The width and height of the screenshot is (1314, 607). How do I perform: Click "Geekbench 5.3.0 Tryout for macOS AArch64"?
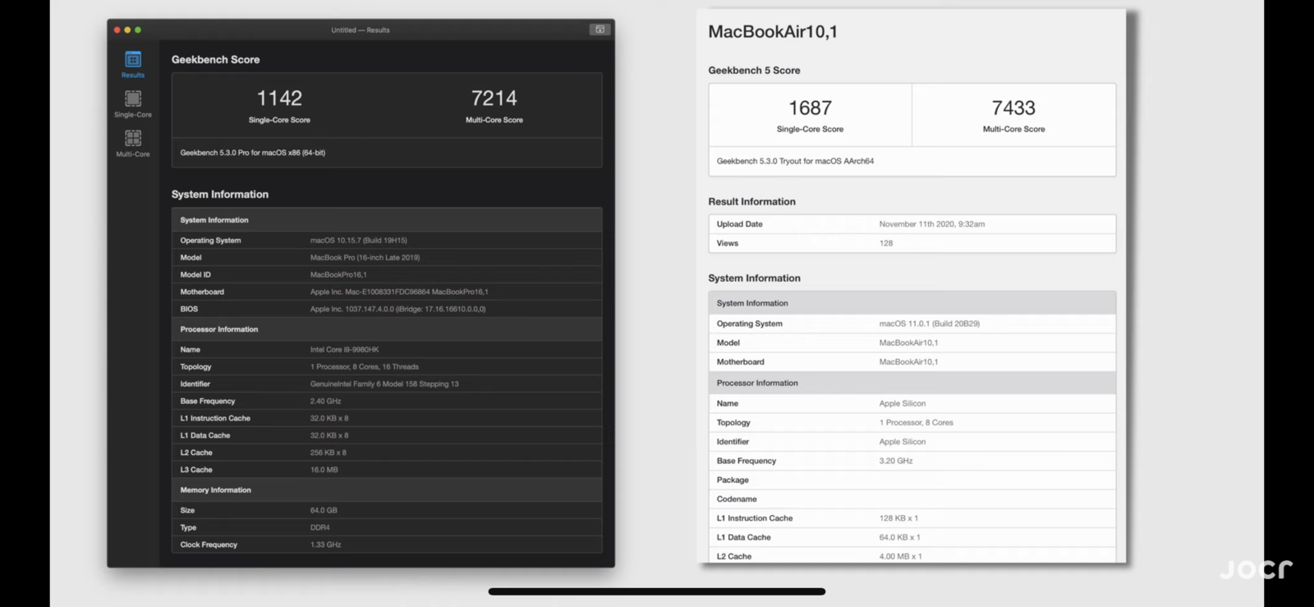795,162
